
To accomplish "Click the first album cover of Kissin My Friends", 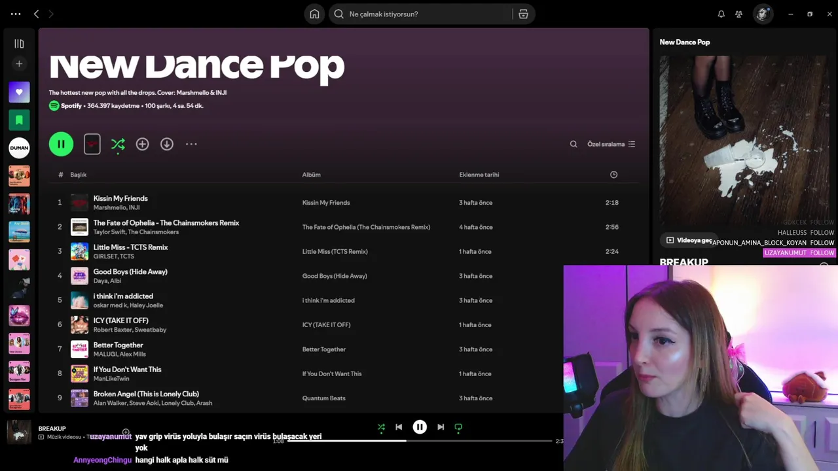I will 79,202.
